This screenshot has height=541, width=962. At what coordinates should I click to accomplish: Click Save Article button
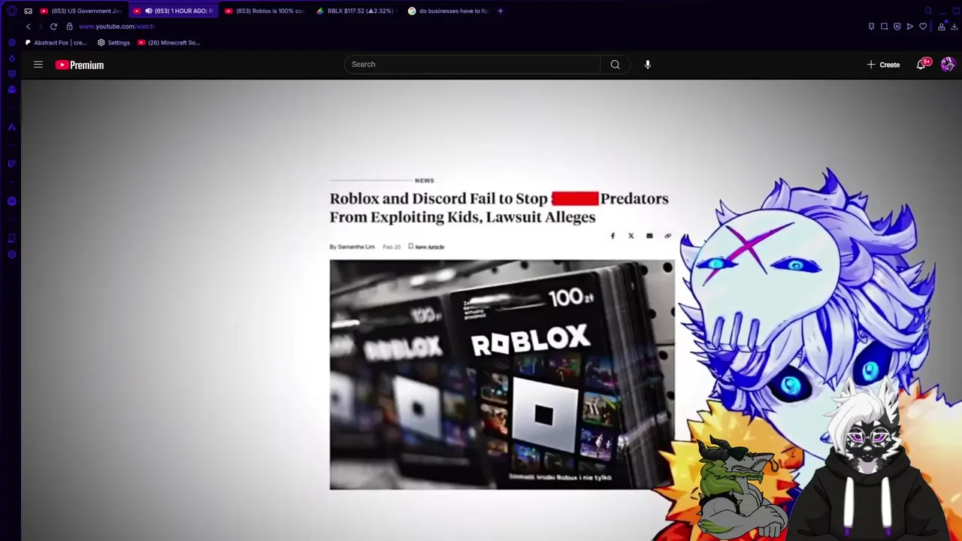426,246
